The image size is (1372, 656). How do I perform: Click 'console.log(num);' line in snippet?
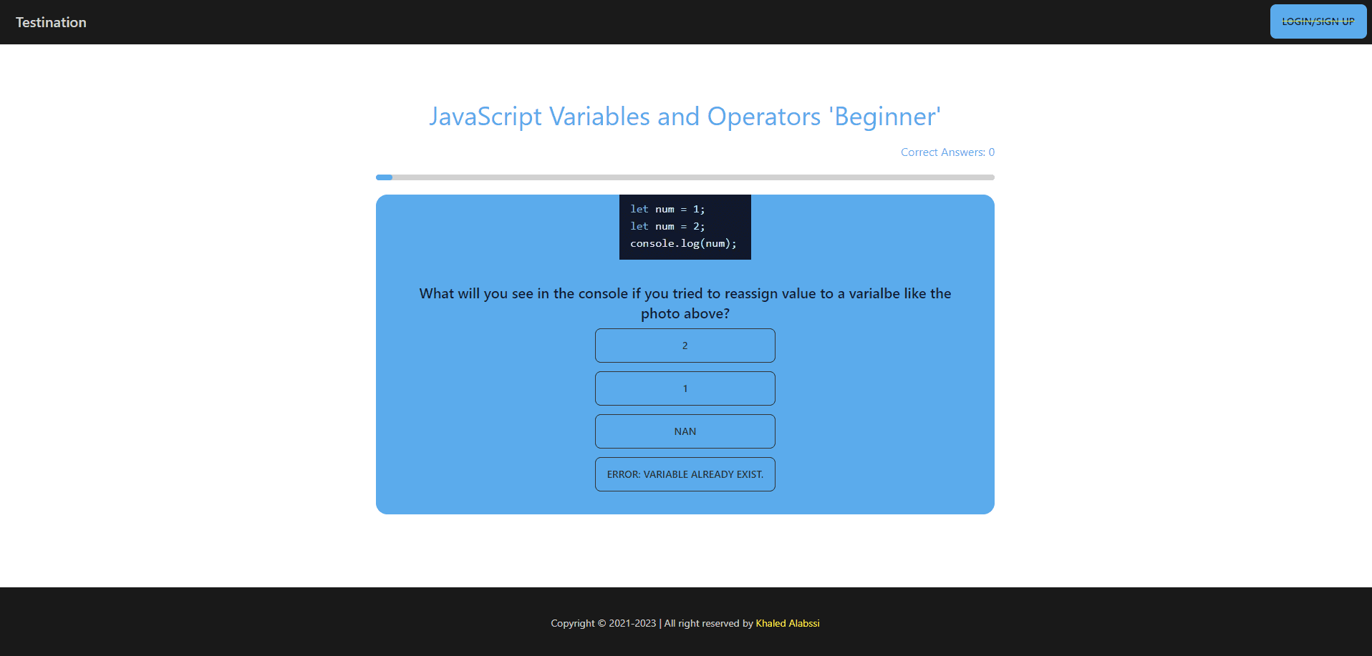coord(683,243)
